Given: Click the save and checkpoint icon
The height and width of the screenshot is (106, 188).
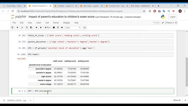Looking at the screenshot, I should coord(12,28).
